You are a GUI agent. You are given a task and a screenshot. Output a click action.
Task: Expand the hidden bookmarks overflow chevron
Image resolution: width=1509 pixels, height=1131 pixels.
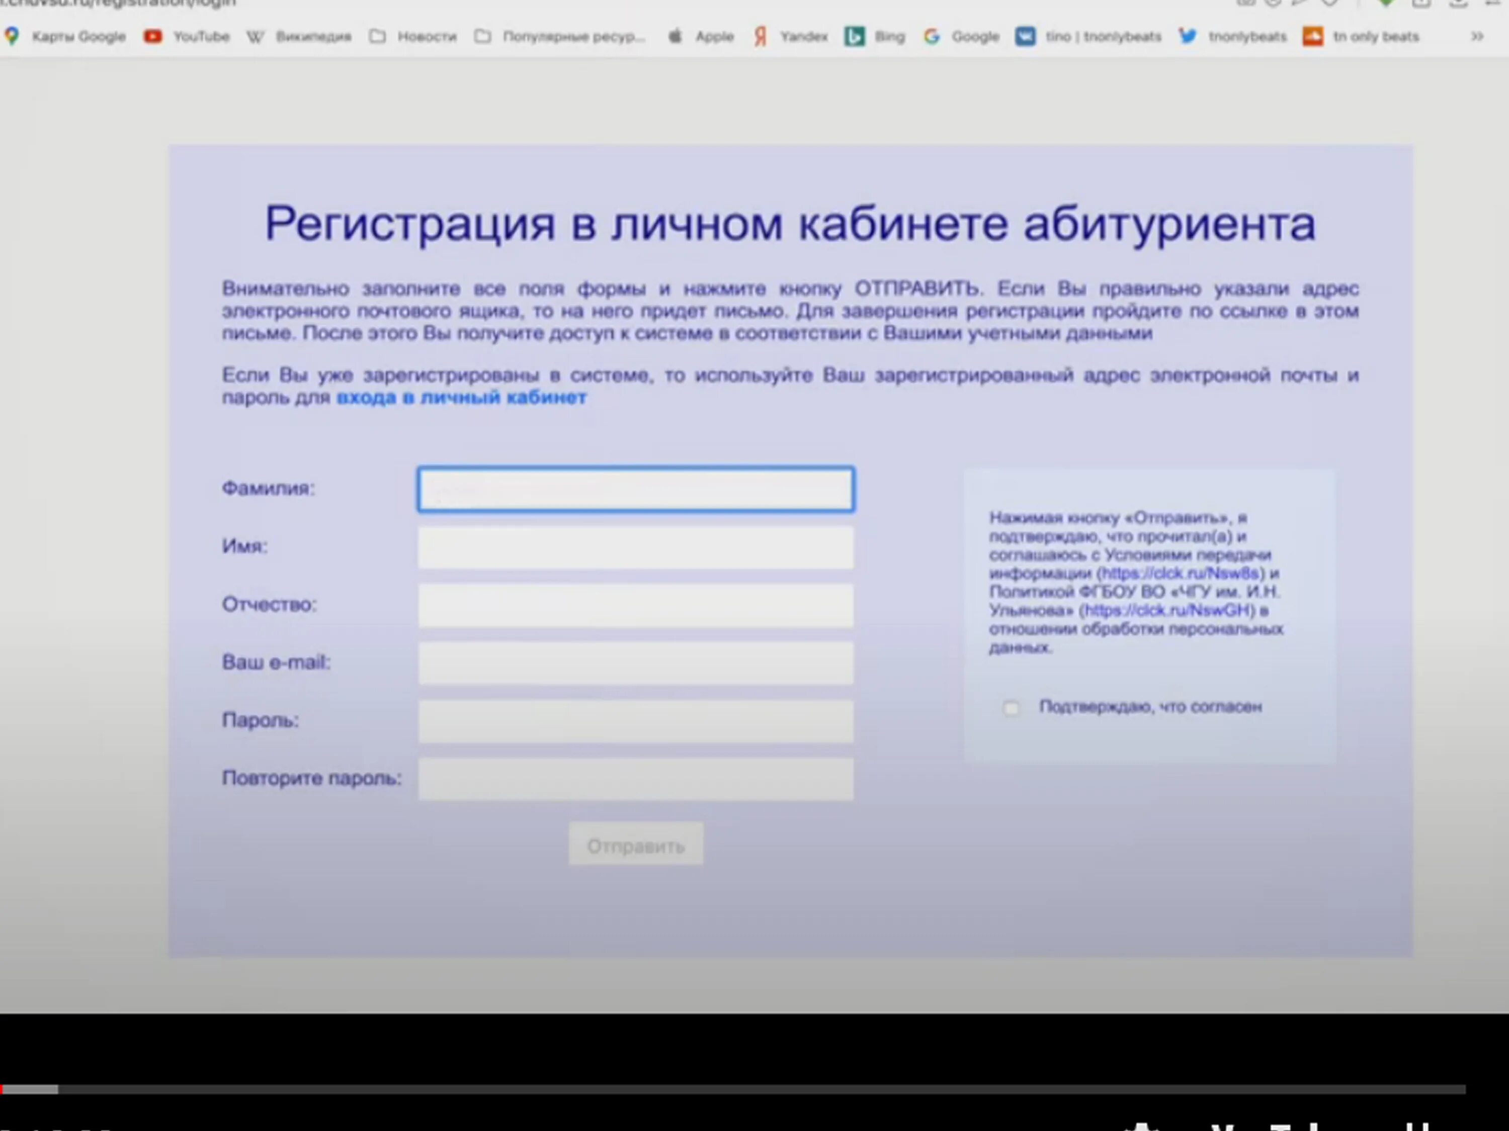pyautogui.click(x=1477, y=36)
